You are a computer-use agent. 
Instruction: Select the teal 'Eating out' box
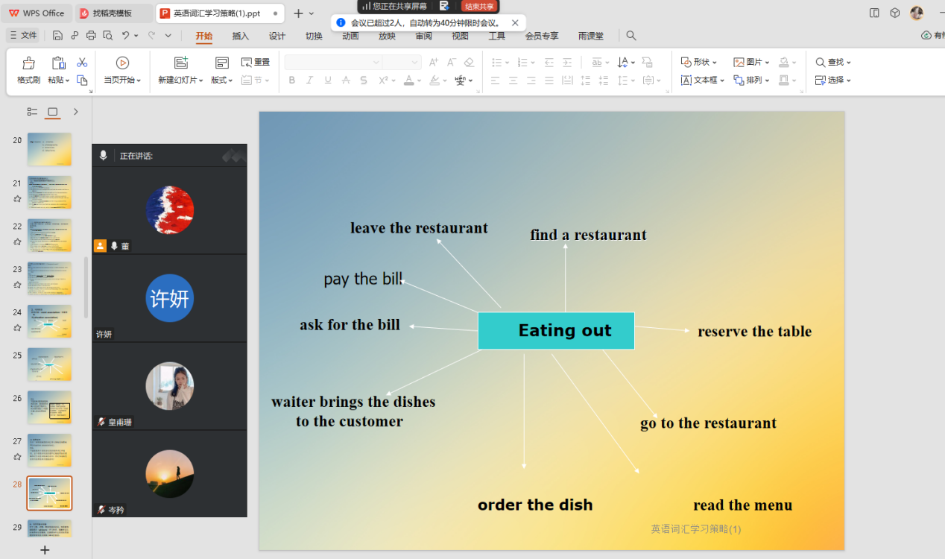coord(556,331)
